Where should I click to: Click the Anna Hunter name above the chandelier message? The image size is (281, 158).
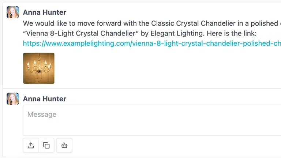pyautogui.click(x=45, y=12)
